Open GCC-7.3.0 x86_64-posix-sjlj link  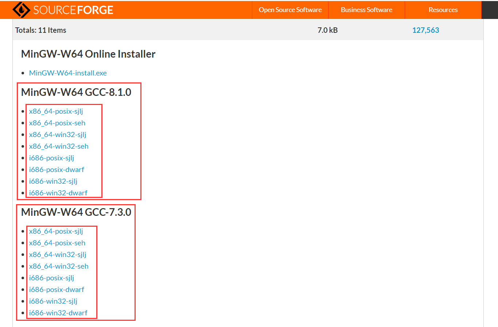pos(56,231)
